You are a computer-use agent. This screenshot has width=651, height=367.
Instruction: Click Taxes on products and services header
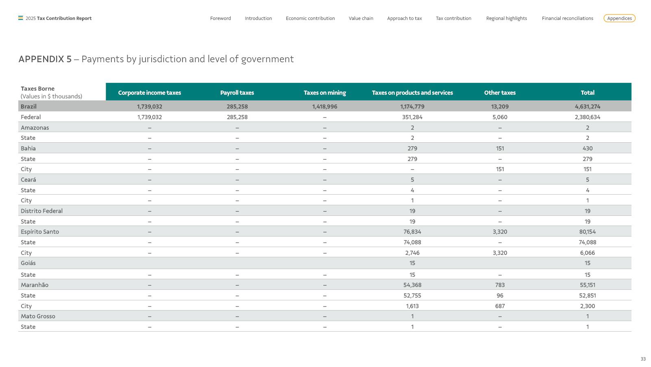coord(412,93)
